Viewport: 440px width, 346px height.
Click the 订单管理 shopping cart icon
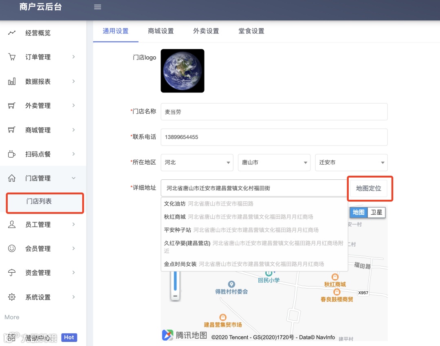pyautogui.click(x=12, y=57)
